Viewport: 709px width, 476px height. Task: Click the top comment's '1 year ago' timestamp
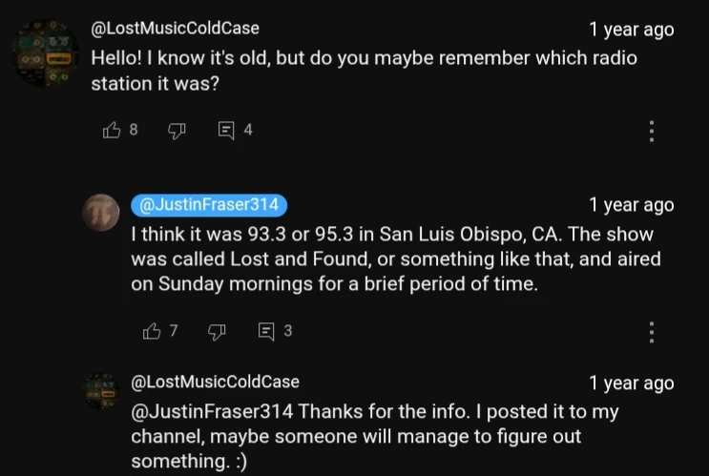[x=631, y=30]
